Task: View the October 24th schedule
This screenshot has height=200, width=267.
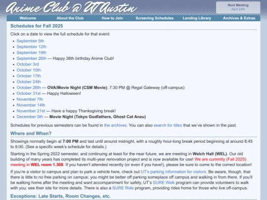Action: (x=29, y=81)
